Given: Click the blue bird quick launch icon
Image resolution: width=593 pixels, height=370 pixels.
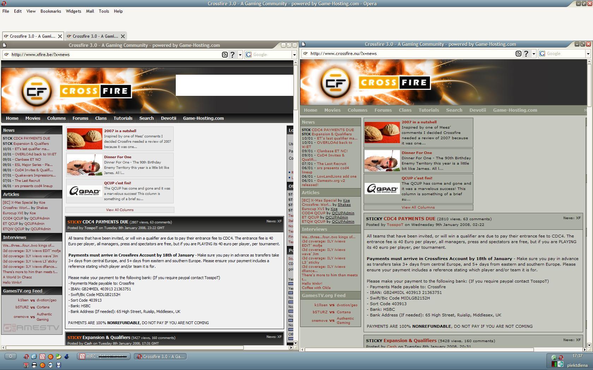Looking at the screenshot, I should (67, 356).
